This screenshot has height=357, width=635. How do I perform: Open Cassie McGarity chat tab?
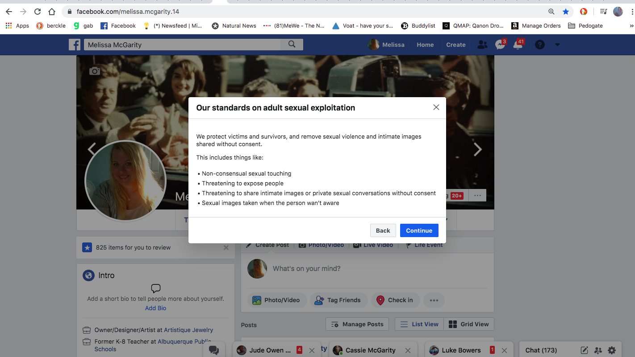(364, 350)
